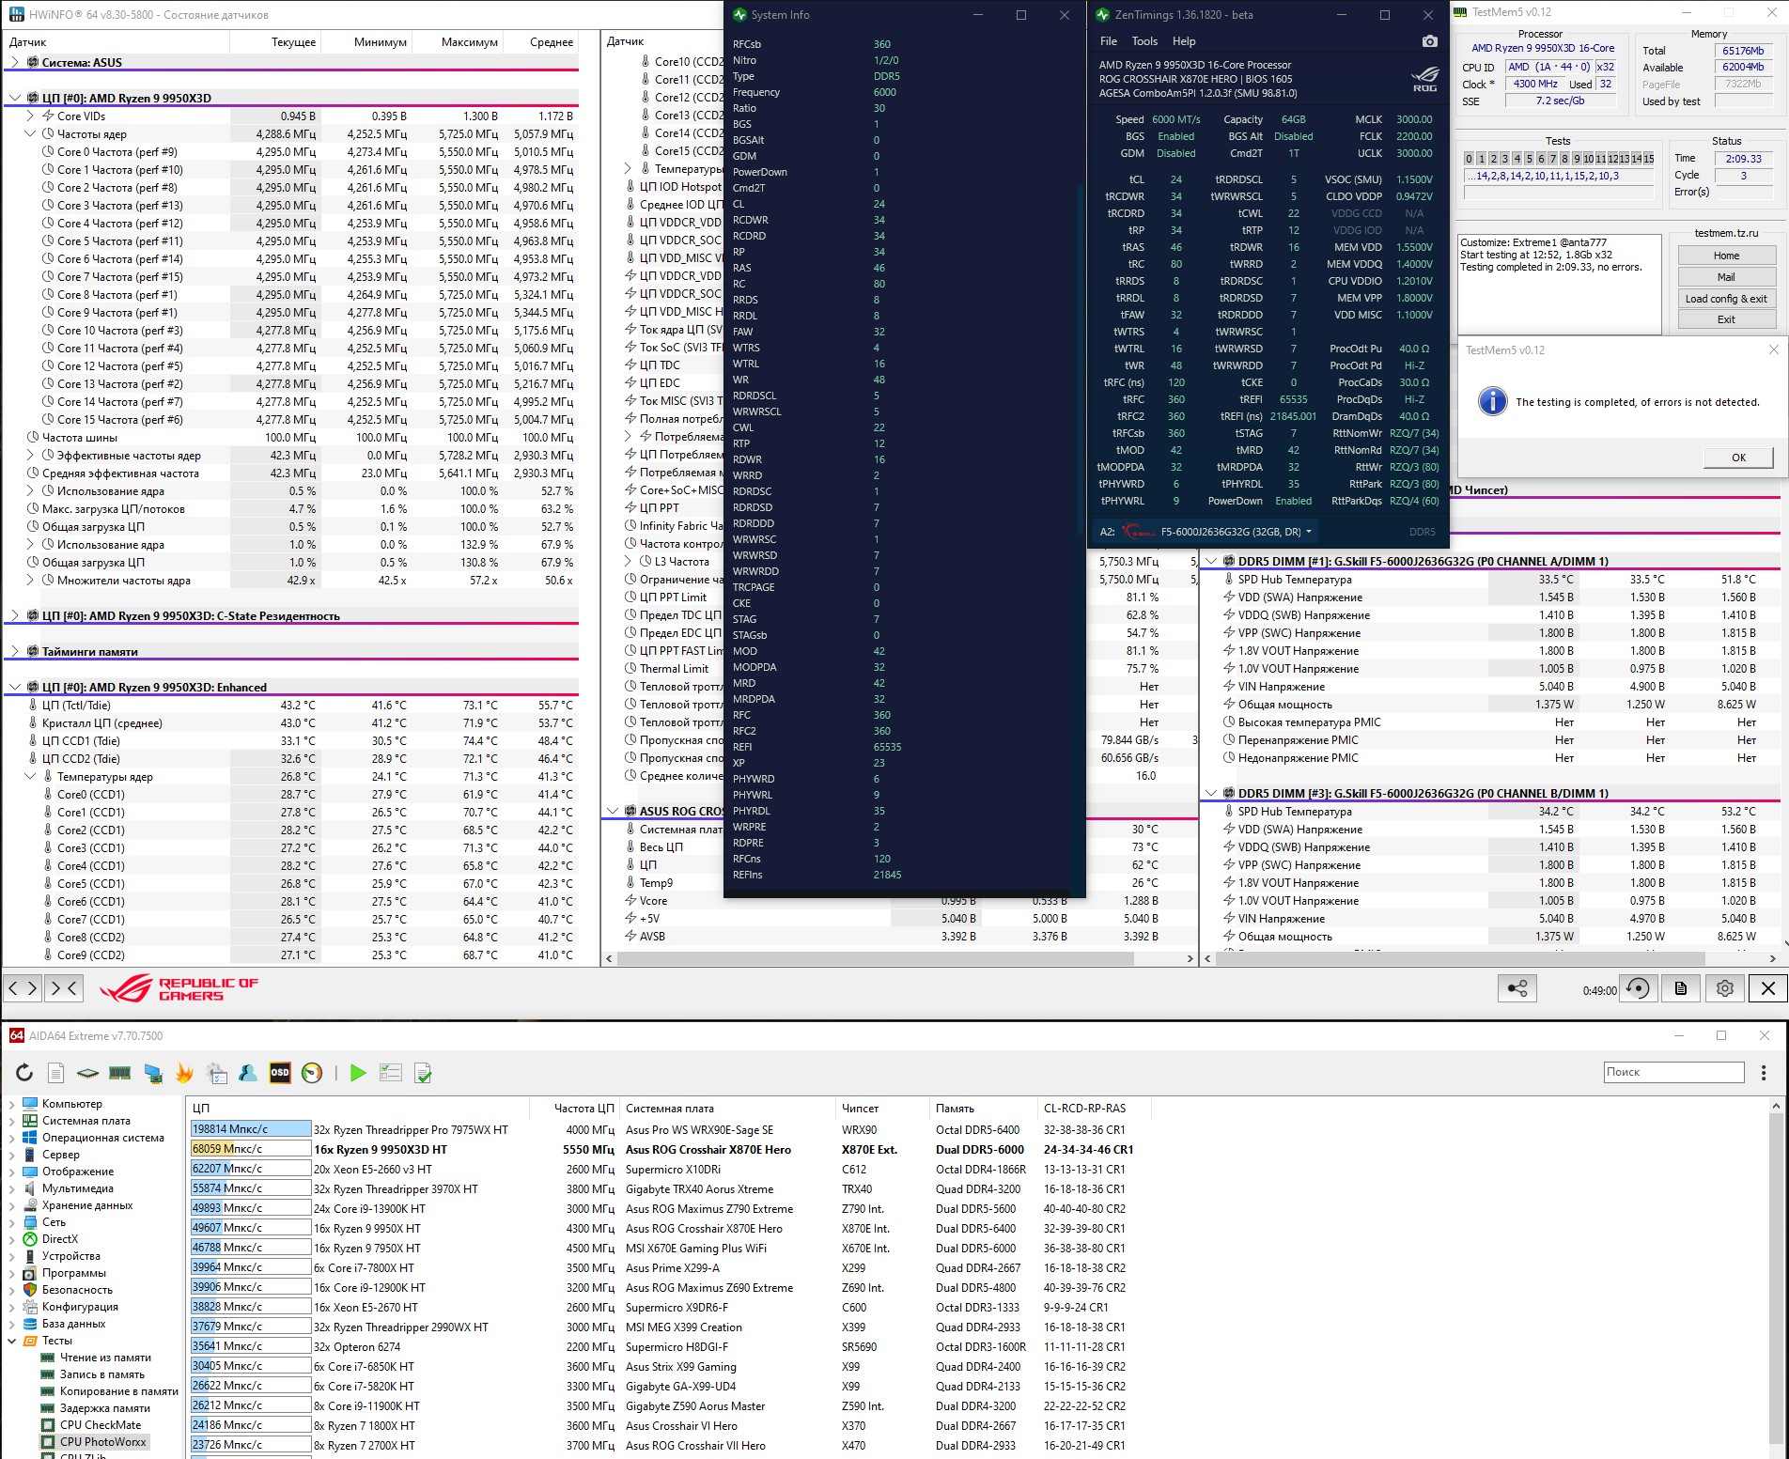
Task: Click the DirectX Xbox icon in AIDA64 tree
Action: 30,1239
